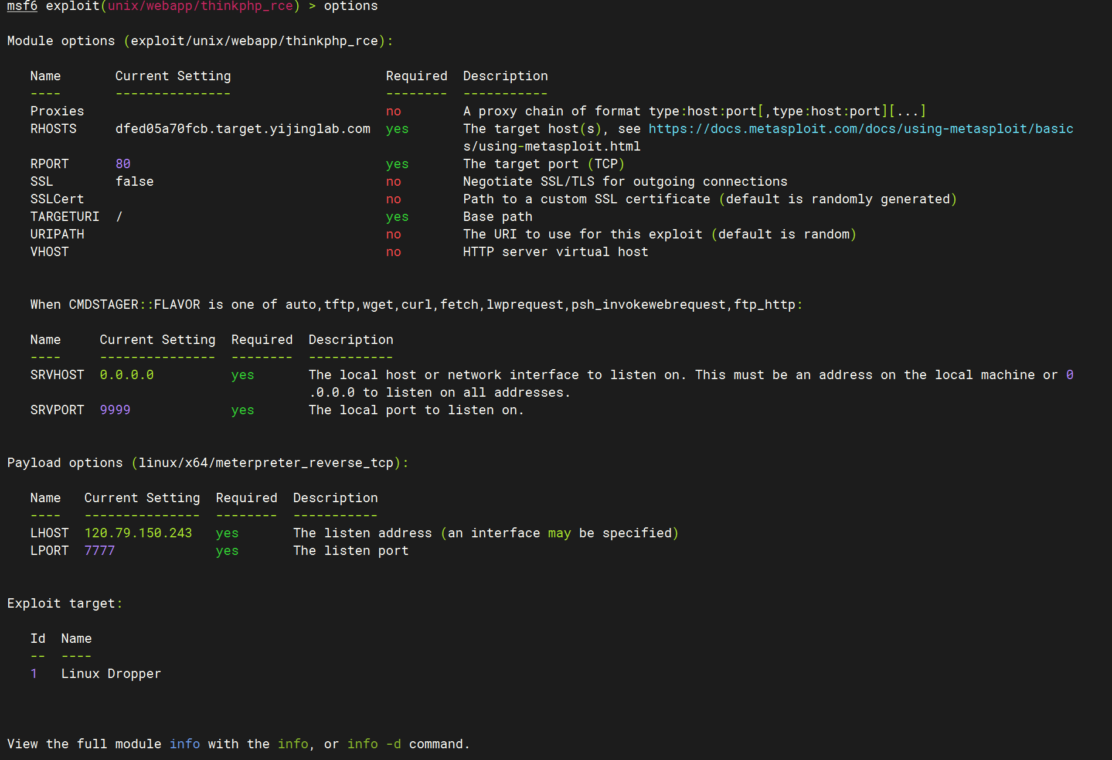Image resolution: width=1112 pixels, height=760 pixels.
Task: Click the LPORT value "7777"
Action: (x=100, y=551)
